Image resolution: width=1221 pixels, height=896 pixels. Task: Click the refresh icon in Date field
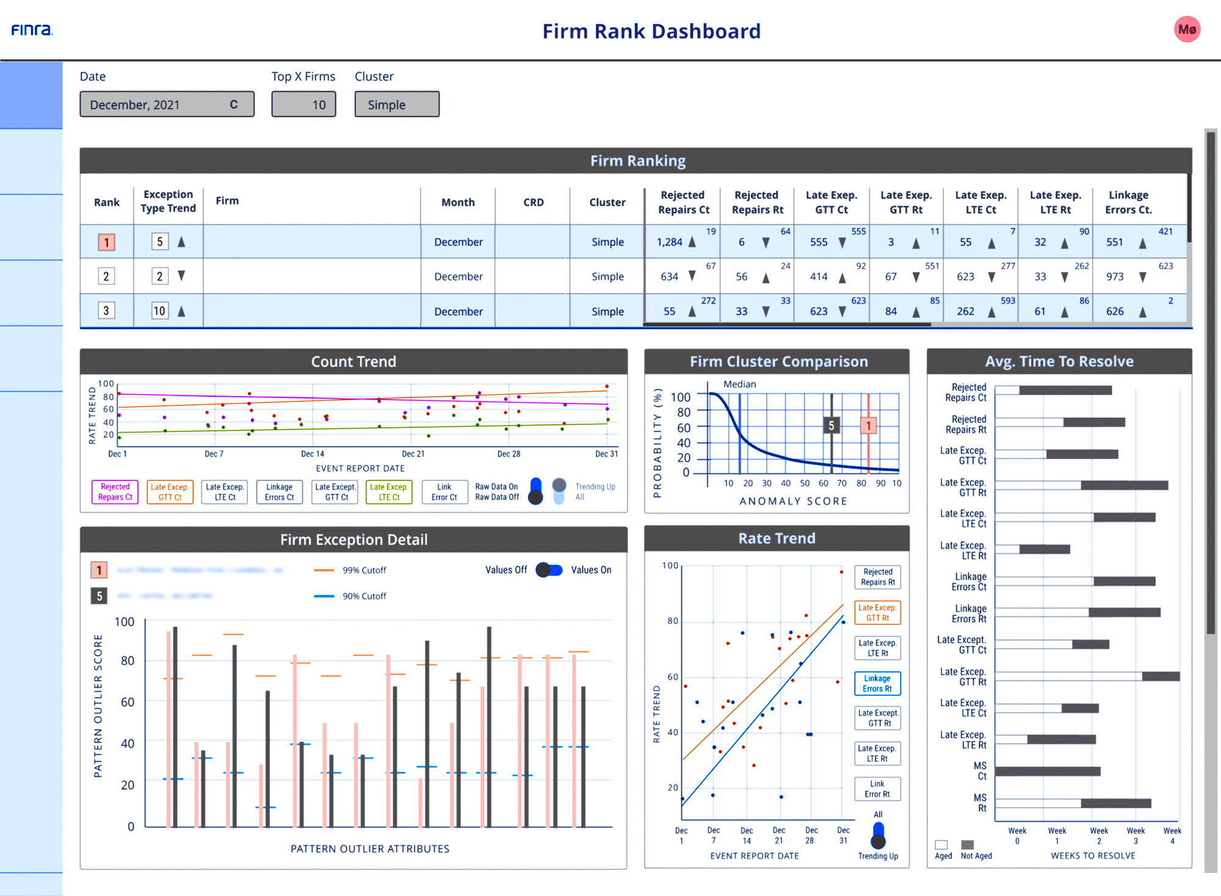[x=234, y=104]
